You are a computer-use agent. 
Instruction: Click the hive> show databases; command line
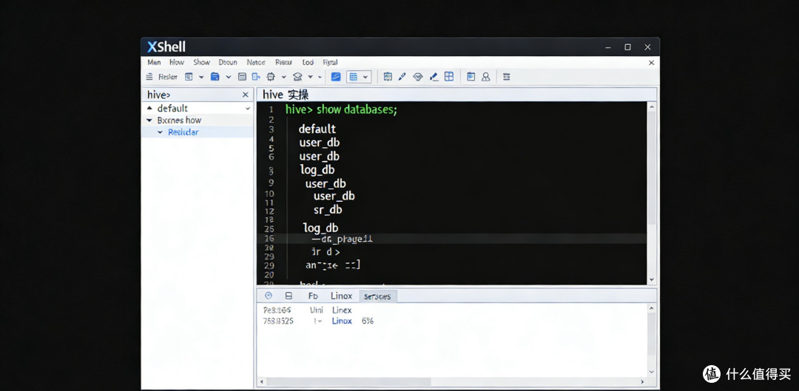(341, 109)
